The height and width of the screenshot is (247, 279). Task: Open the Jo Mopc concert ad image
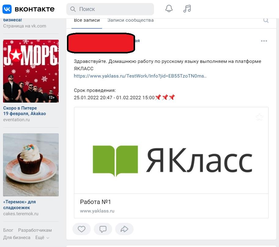click(x=31, y=71)
